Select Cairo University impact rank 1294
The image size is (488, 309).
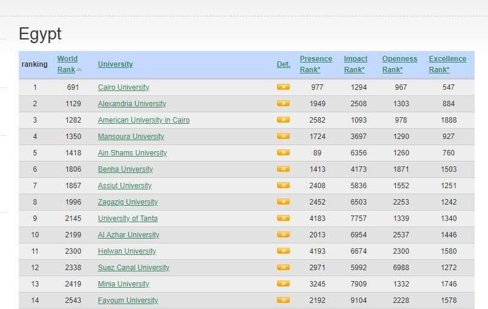pos(358,87)
